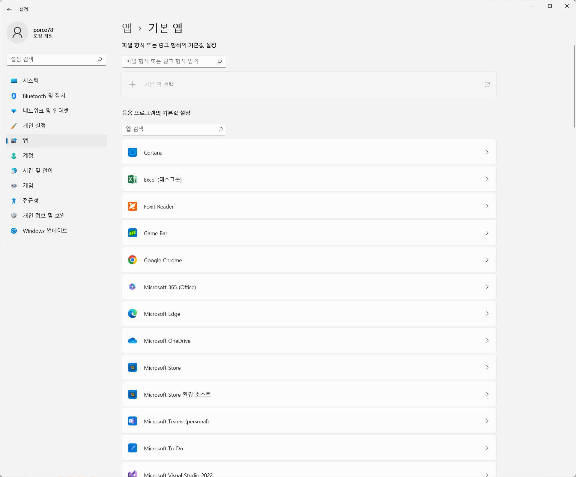The height and width of the screenshot is (477, 576).
Task: Click the Game Bar app icon
Action: click(133, 233)
